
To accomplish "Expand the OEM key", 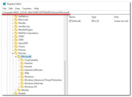I will (x=13, y=40).
